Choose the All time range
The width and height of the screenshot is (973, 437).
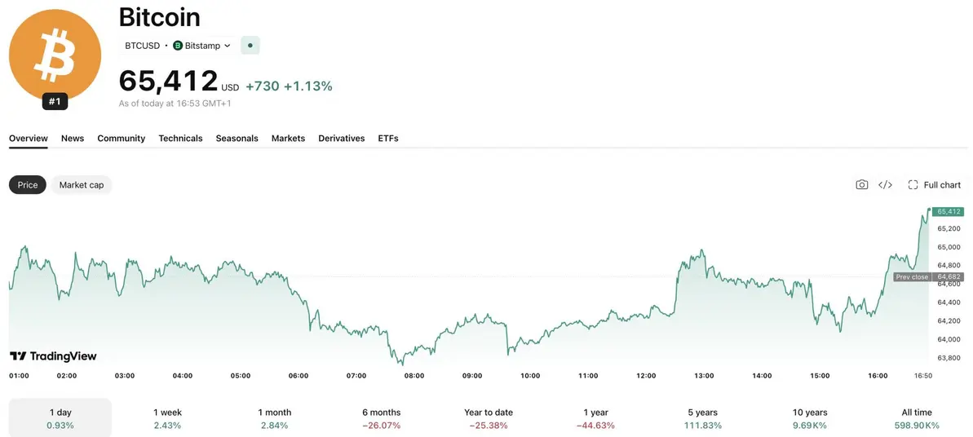917,418
